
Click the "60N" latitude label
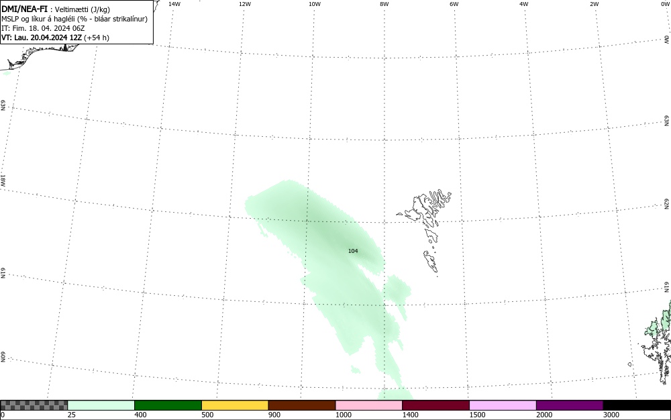click(x=3, y=357)
